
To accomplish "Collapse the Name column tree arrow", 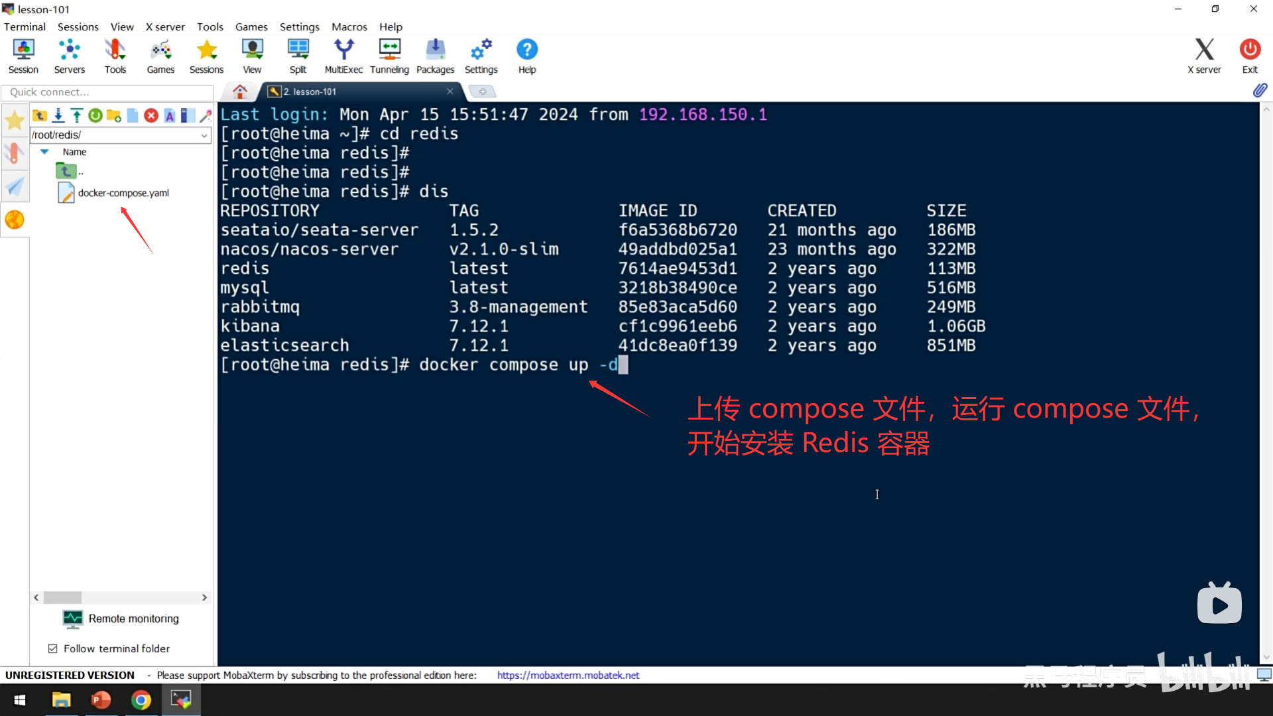I will click(44, 152).
